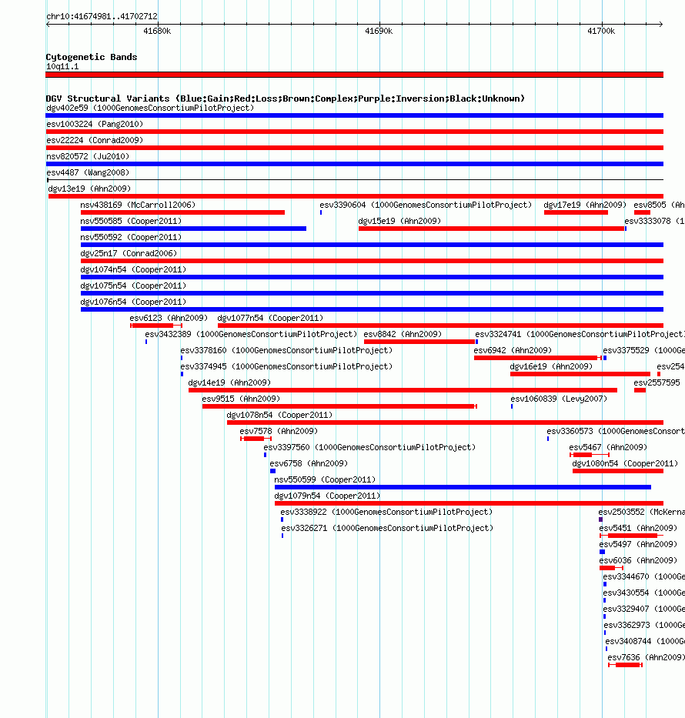Click esv1060839 (Levy2007) label
Image resolution: width=685 pixels, height=718 pixels.
pos(559,399)
